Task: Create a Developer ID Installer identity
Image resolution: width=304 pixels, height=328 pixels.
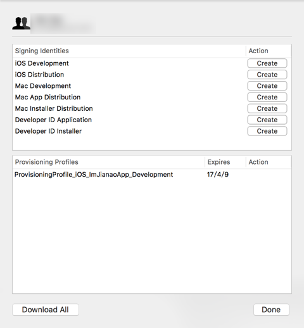Action: (267, 131)
